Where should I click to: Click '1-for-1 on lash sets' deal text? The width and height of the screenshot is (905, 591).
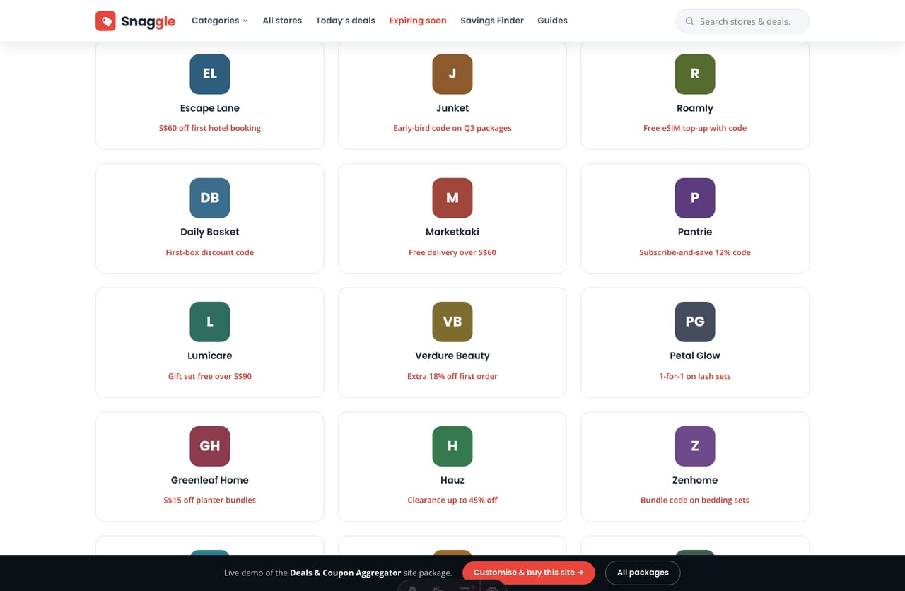(x=695, y=376)
